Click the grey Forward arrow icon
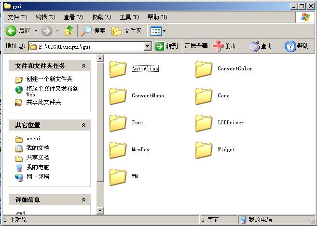 click(x=47, y=31)
